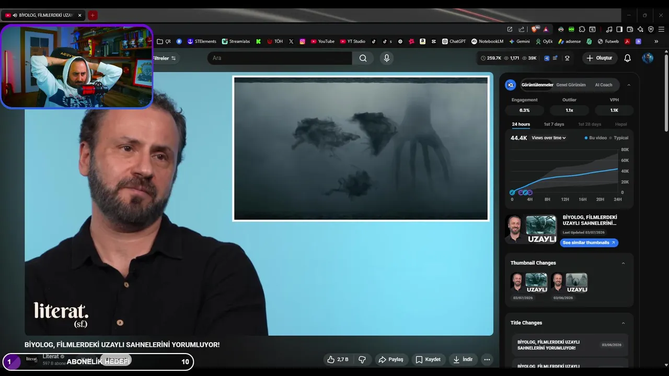Collapse the vidIQ stats panel chevron
Image resolution: width=669 pixels, height=376 pixels.
click(x=629, y=85)
